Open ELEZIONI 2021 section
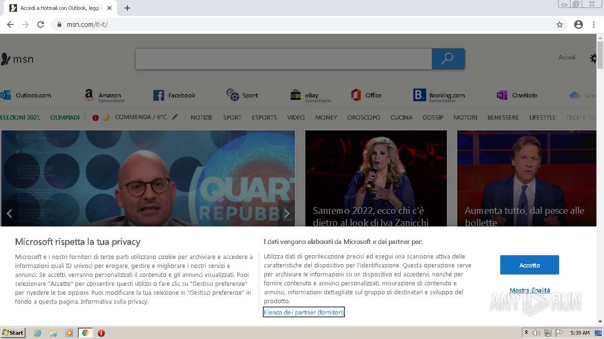The image size is (604, 339). click(20, 117)
